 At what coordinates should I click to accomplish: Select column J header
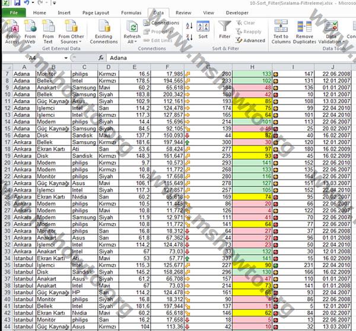333,67
